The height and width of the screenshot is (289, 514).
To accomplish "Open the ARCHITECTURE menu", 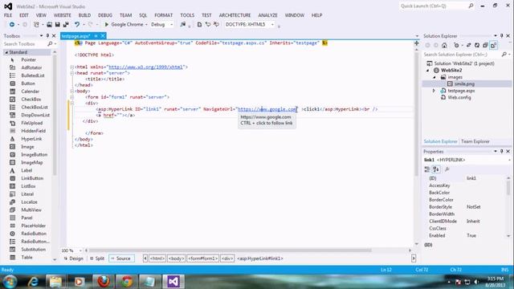I will tap(235, 15).
